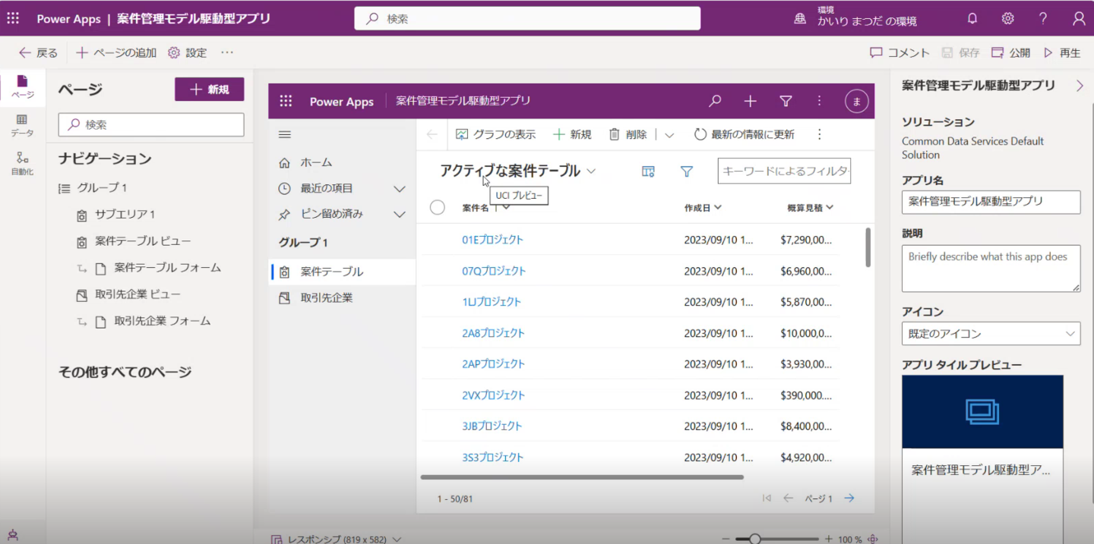Viewport: 1094px width, 544px height.
Task: Open the 削除 split-button dropdown arrow
Action: click(669, 134)
